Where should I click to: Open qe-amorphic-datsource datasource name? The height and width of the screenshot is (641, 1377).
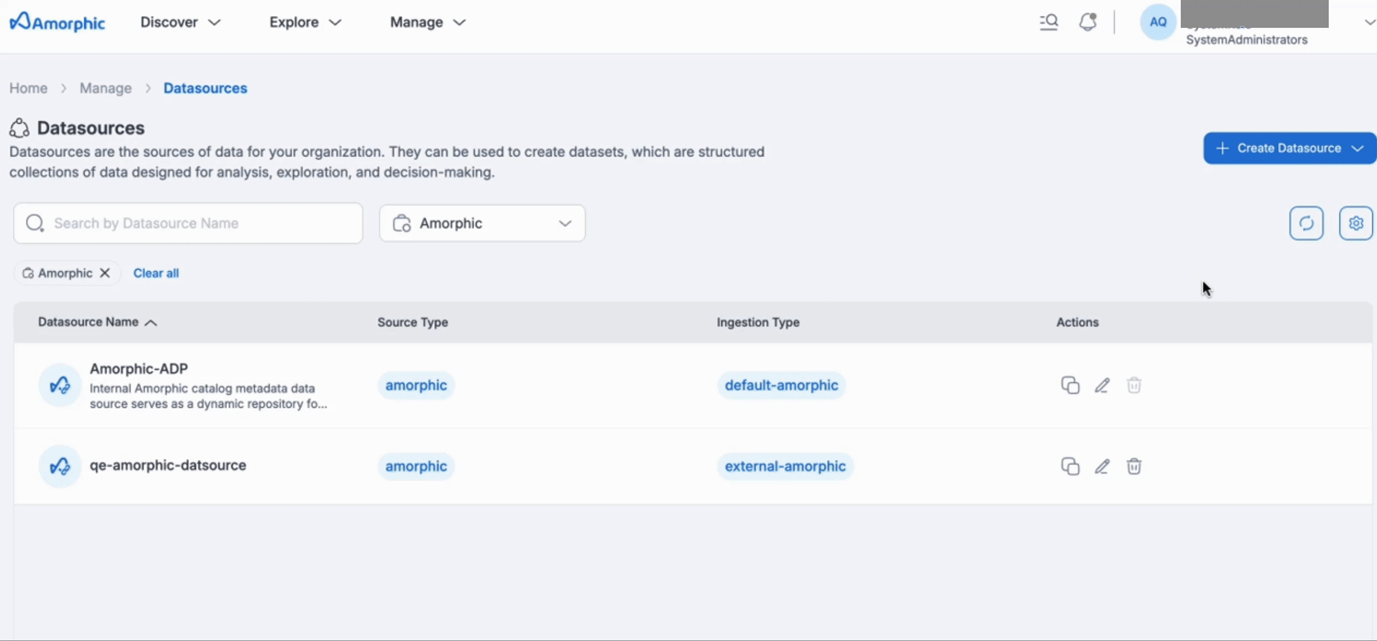point(168,465)
